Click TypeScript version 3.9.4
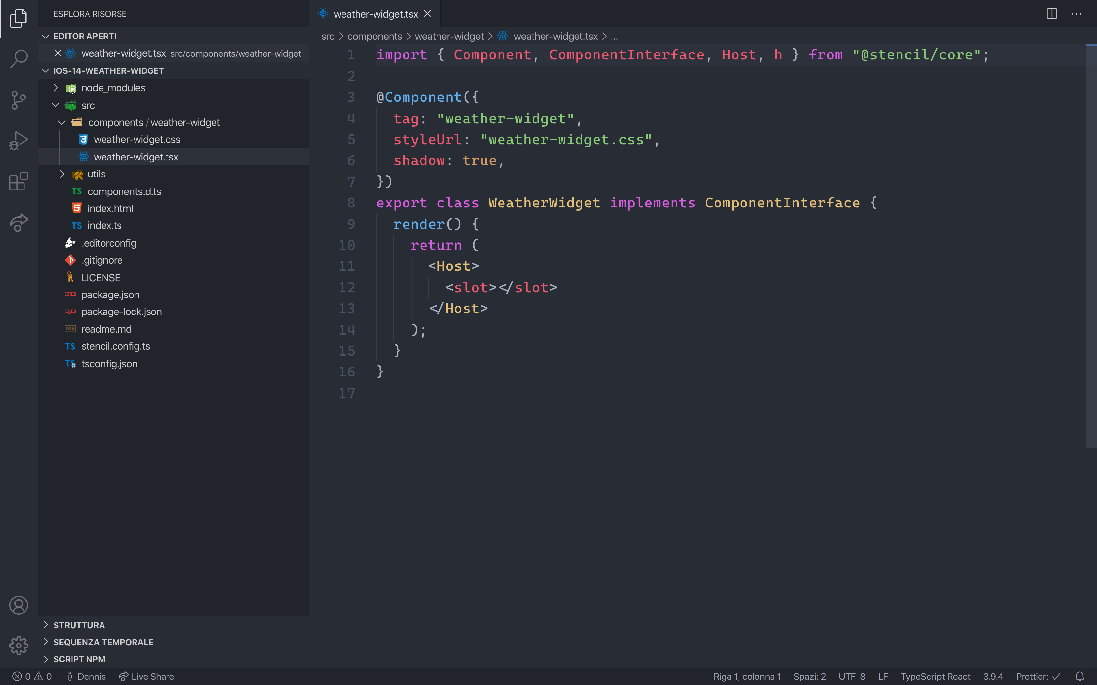 tap(993, 677)
